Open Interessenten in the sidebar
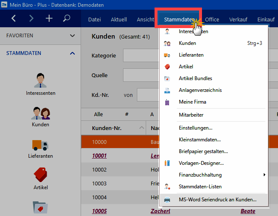Screen dimensions: 278x216 [41, 84]
